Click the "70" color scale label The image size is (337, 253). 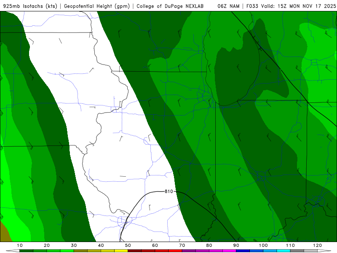[x=182, y=245]
